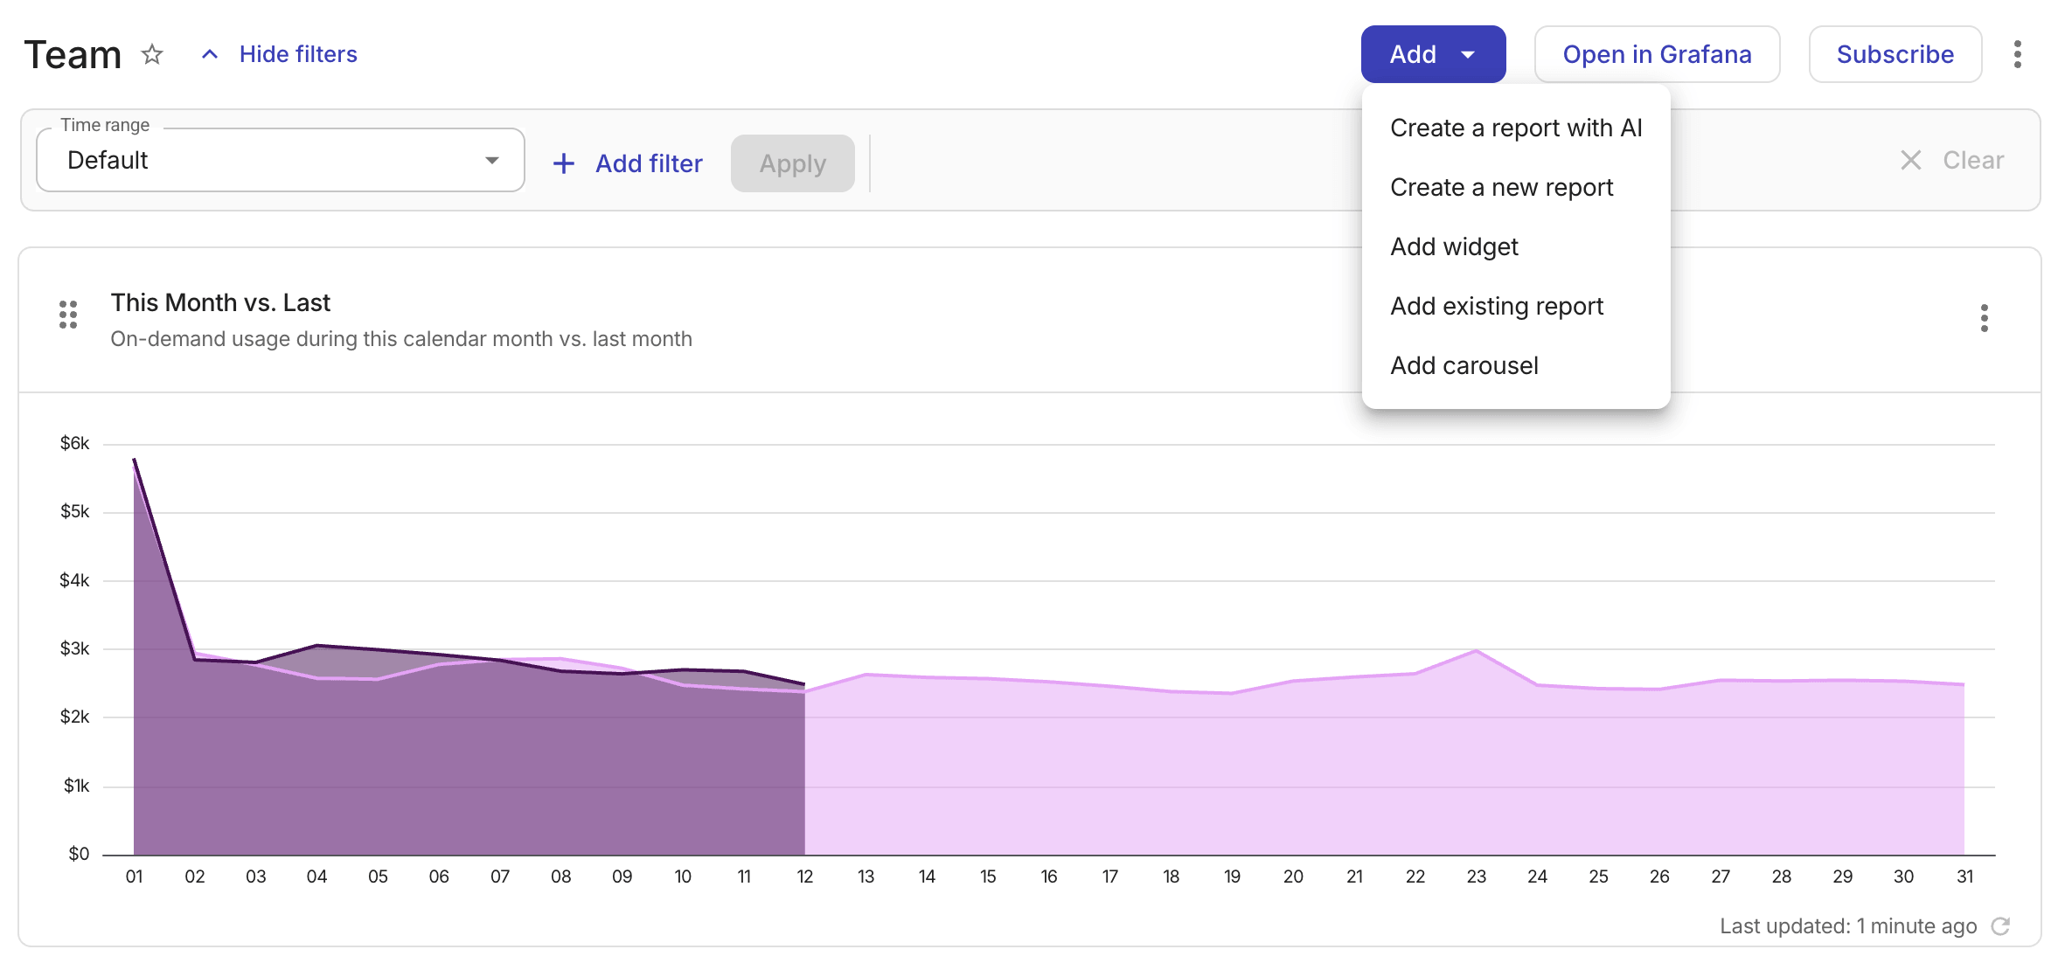
Task: Click the Add button label
Action: [1413, 54]
